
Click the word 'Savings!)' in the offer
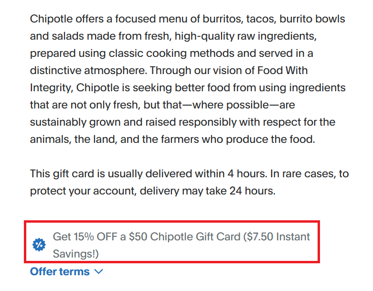pyautogui.click(x=75, y=253)
